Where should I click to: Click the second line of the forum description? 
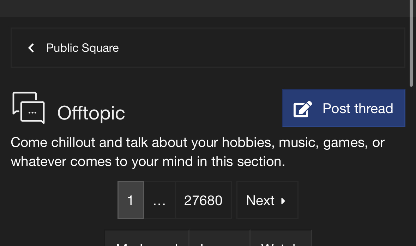pos(147,162)
